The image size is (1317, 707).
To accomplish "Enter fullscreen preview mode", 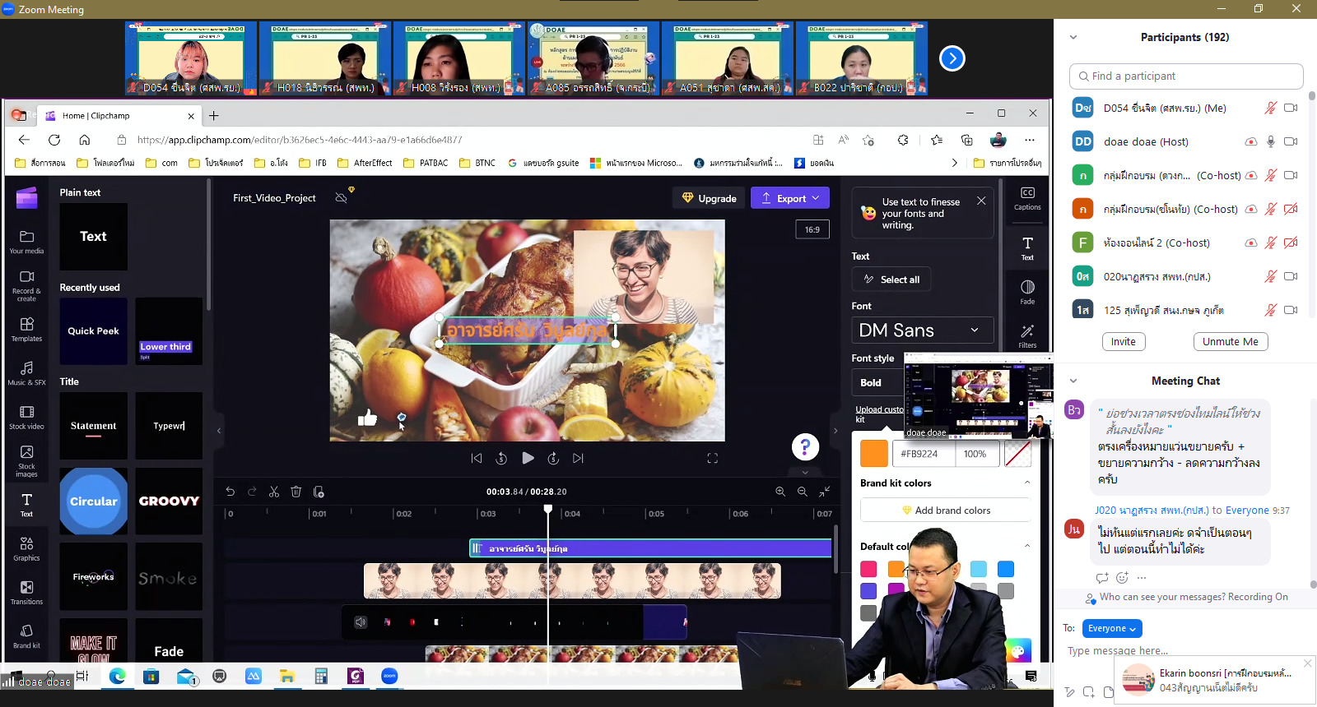I will (x=713, y=459).
